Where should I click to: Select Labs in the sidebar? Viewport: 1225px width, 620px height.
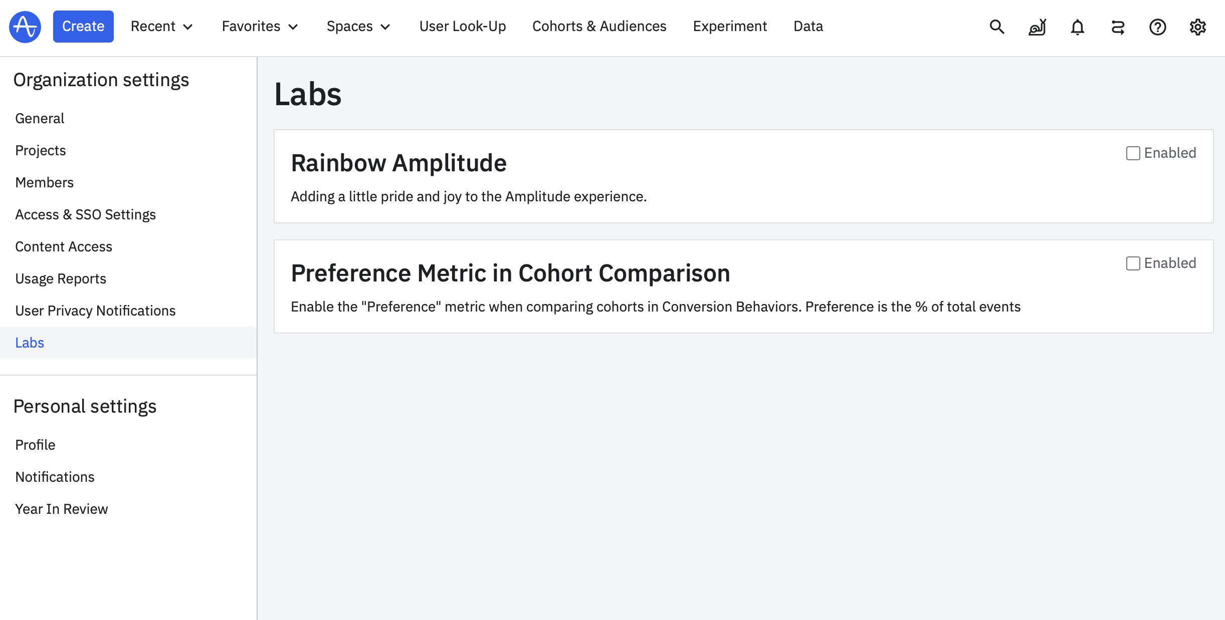[x=30, y=343]
